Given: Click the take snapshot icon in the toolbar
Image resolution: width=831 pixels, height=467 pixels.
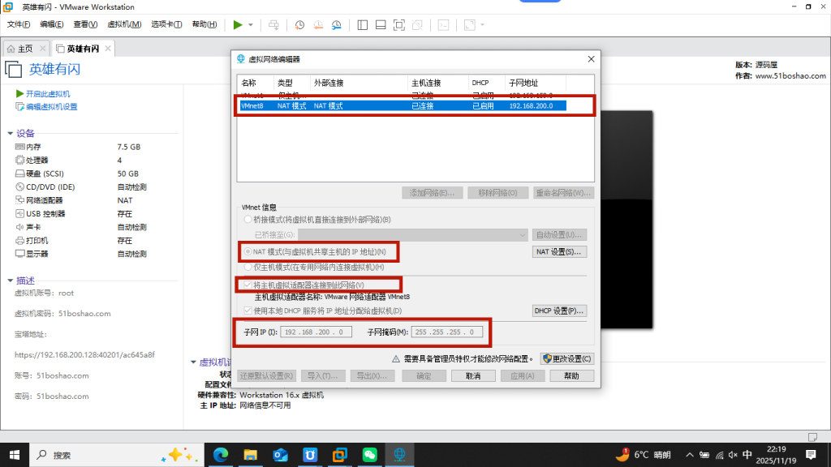Looking at the screenshot, I should [x=299, y=25].
